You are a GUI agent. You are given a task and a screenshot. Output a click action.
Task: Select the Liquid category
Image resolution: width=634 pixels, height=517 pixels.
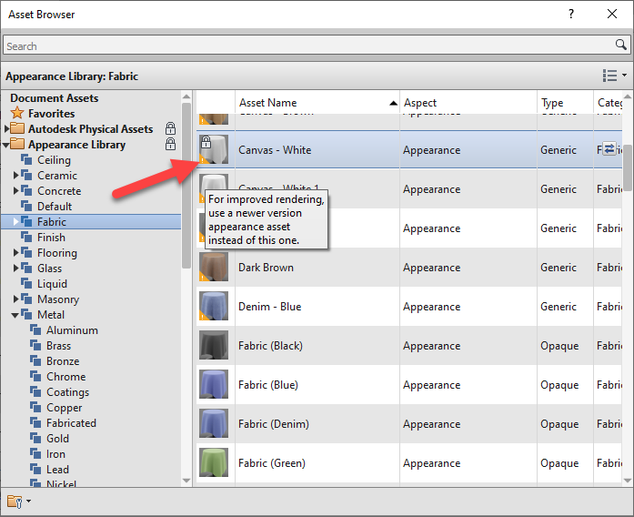(x=52, y=284)
